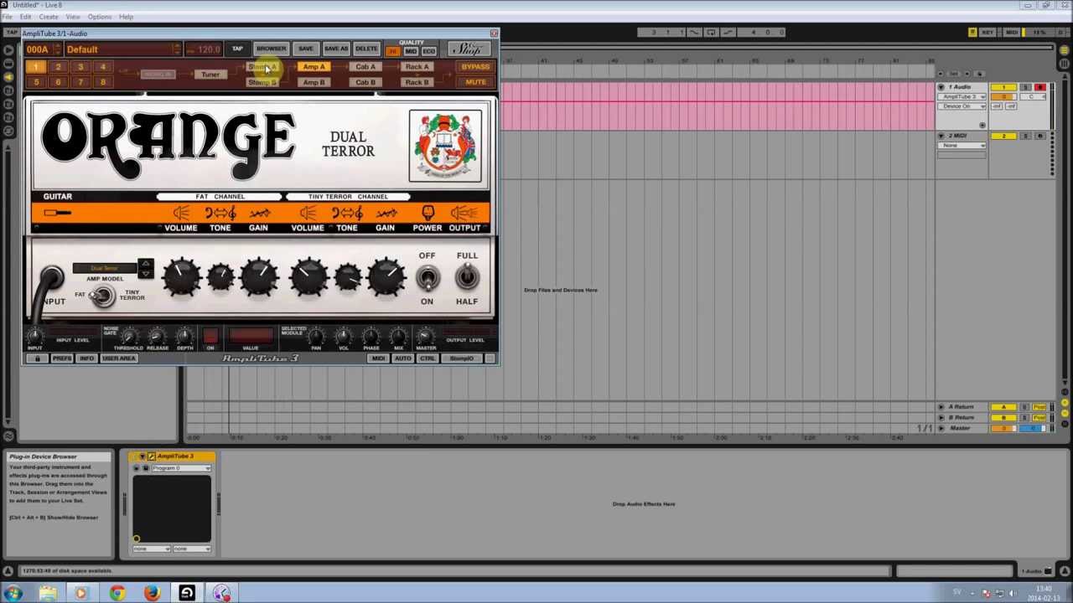
Task: Select the Rack A module
Action: click(417, 67)
